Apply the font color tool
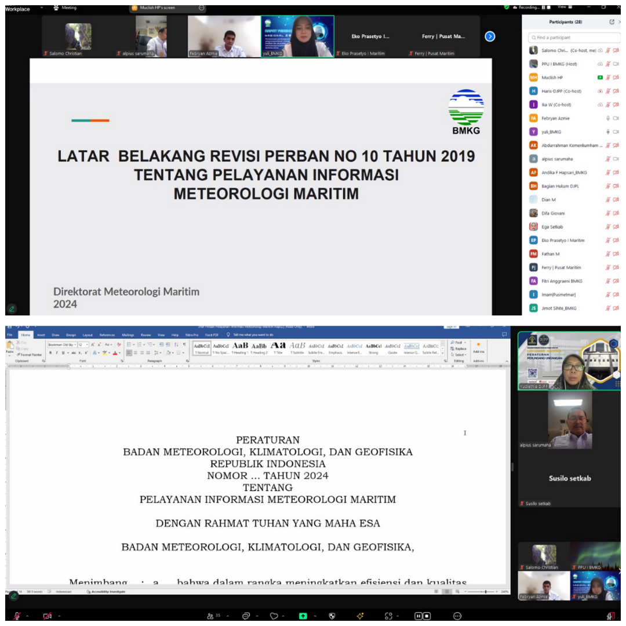This screenshot has width=626, height=626. pos(114,352)
